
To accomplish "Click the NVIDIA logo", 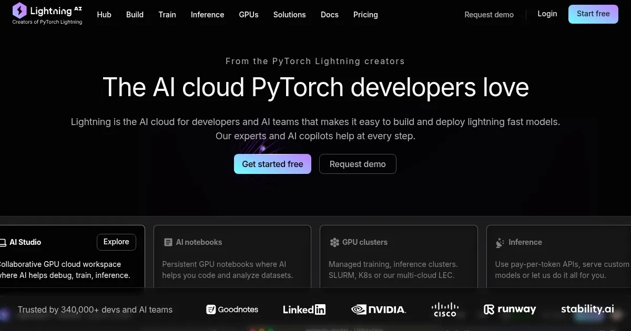I will coord(379,309).
